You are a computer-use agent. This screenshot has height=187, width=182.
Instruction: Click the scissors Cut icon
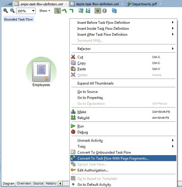pos(73,57)
